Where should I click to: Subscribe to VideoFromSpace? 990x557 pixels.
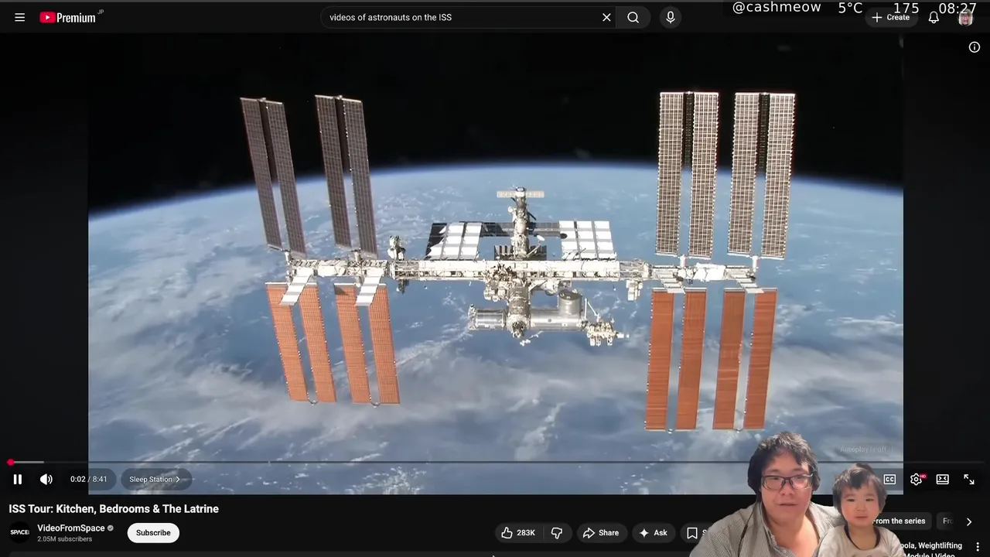153,532
